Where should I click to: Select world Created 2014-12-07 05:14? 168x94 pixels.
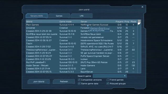(82, 37)
